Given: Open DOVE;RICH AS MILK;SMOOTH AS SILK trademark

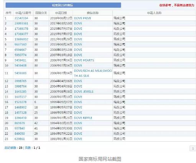Looking at the screenshot, I should [93, 73].
